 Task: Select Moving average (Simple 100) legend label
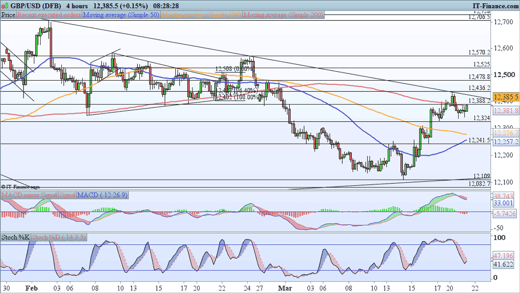[201, 15]
